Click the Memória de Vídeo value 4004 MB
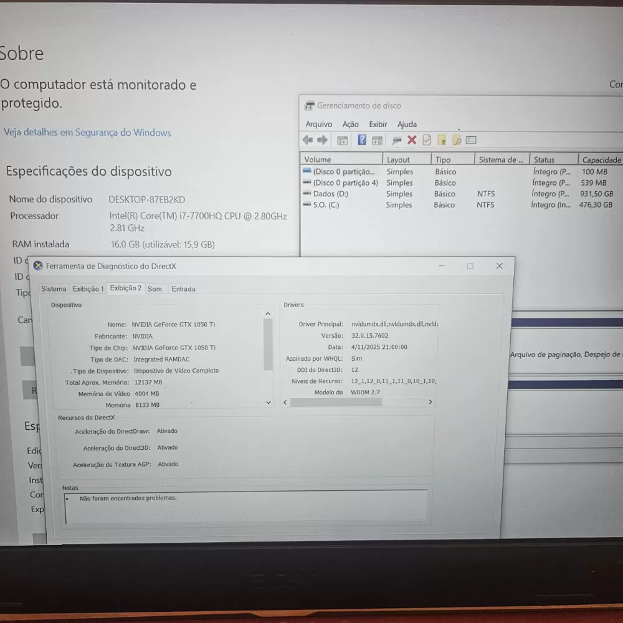Screen dimensions: 623x623 (x=146, y=393)
